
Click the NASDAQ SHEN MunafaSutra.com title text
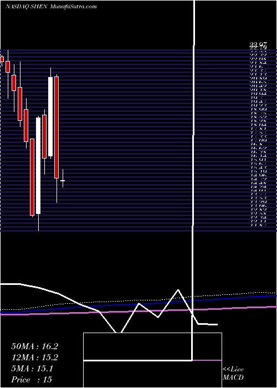click(51, 7)
